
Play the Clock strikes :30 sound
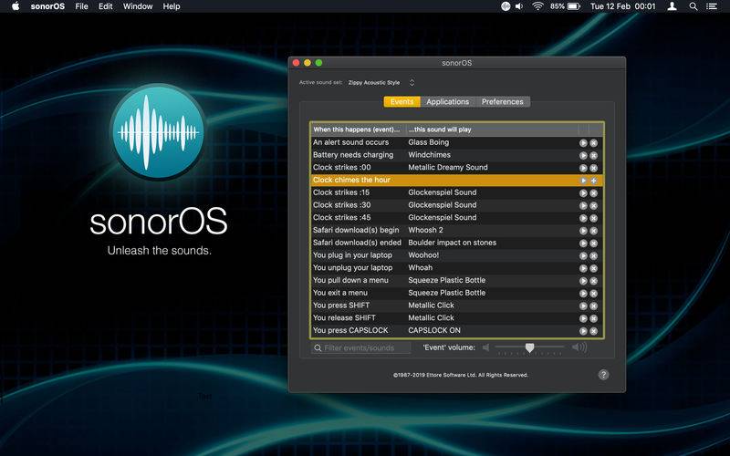click(583, 206)
